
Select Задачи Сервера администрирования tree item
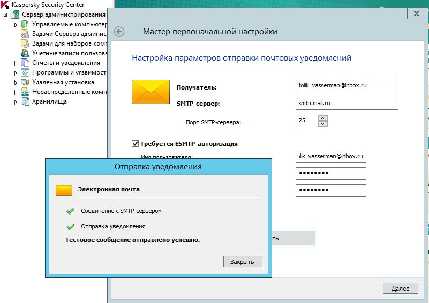pos(70,34)
